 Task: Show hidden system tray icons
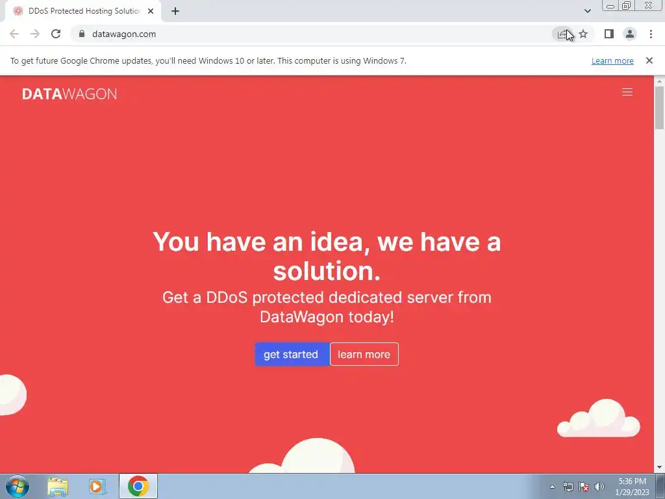(552, 487)
